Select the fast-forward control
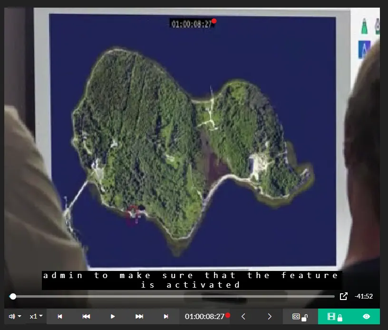The image size is (388, 330). coord(139,316)
